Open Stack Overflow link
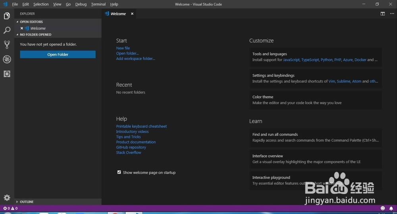Screen dimensions: 397x214 (129, 152)
